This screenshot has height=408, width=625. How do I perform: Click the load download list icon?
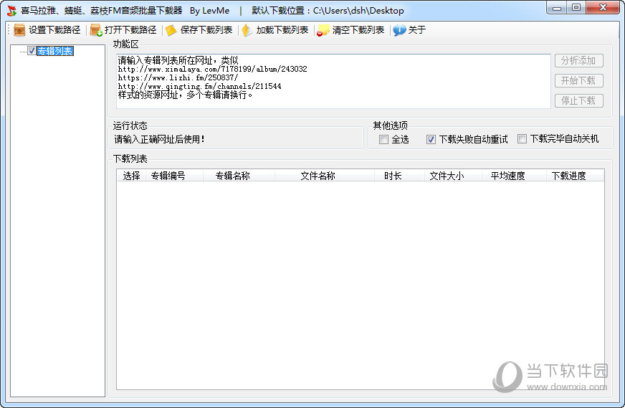coord(247,30)
